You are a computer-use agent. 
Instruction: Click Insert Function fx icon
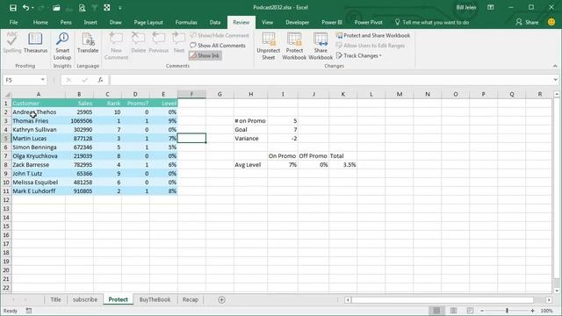click(100, 80)
